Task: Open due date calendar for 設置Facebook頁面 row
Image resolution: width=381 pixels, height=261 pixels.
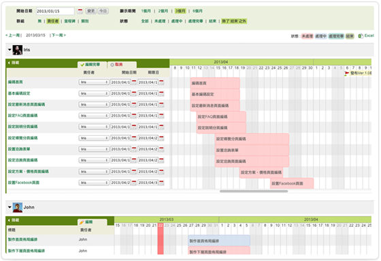Action: click(x=161, y=183)
